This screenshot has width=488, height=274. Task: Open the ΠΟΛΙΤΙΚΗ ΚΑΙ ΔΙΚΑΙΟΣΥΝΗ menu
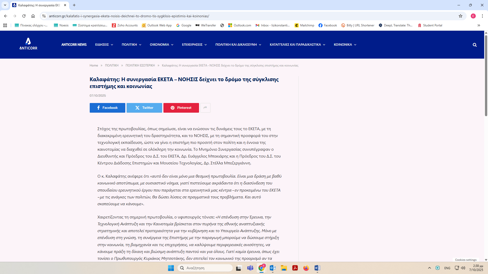click(238, 45)
